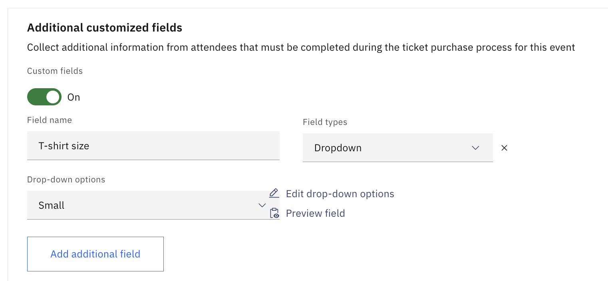Click the chevron on the Field types dropdown

pos(475,148)
